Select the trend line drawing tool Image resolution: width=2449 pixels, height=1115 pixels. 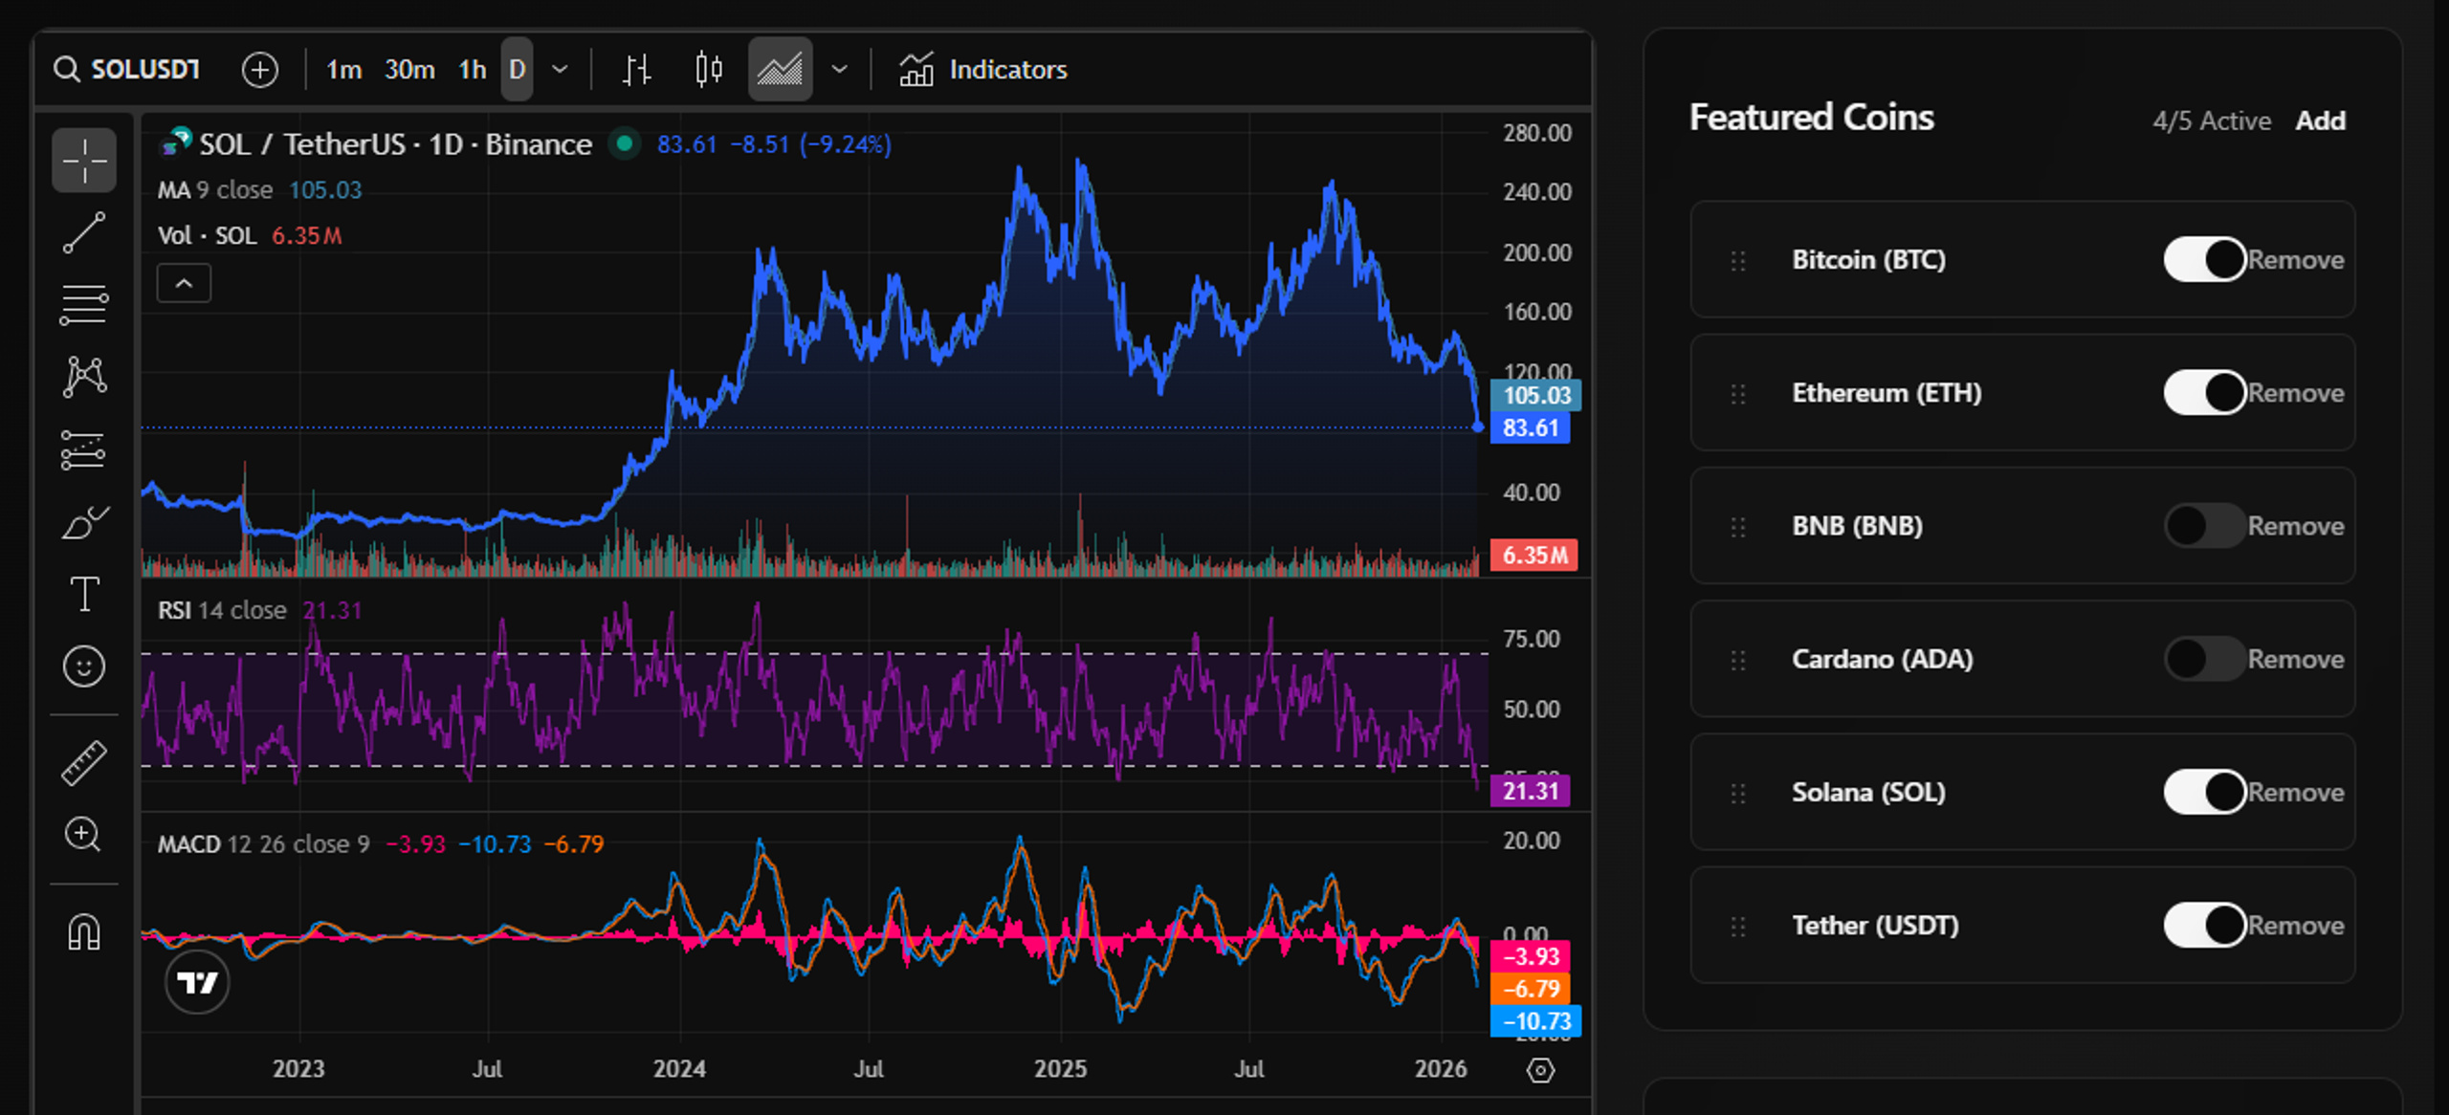(84, 232)
